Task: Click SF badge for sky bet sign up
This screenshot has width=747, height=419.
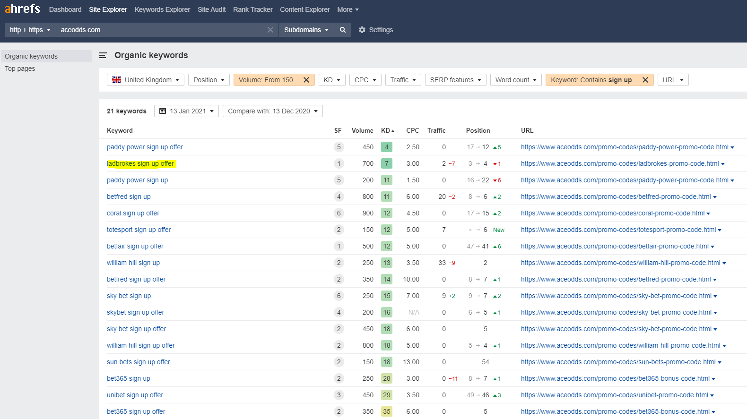Action: (339, 296)
